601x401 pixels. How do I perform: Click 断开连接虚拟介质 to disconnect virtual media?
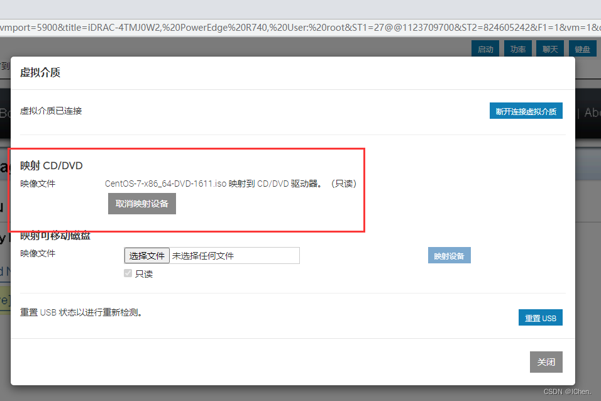(x=526, y=110)
